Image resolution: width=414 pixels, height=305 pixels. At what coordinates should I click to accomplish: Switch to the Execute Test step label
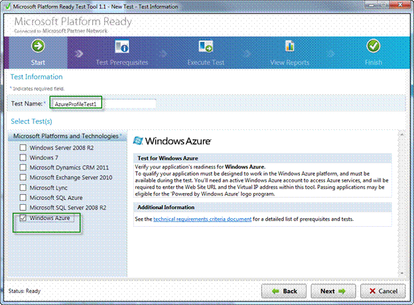[x=206, y=62]
